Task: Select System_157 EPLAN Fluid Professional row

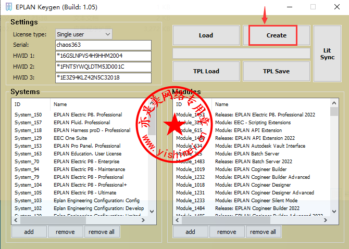Action: click(80, 122)
